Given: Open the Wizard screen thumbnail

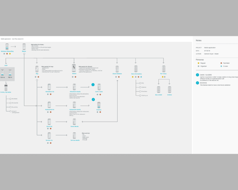Looking at the screenshot, I should pyautogui.click(x=74, y=68).
